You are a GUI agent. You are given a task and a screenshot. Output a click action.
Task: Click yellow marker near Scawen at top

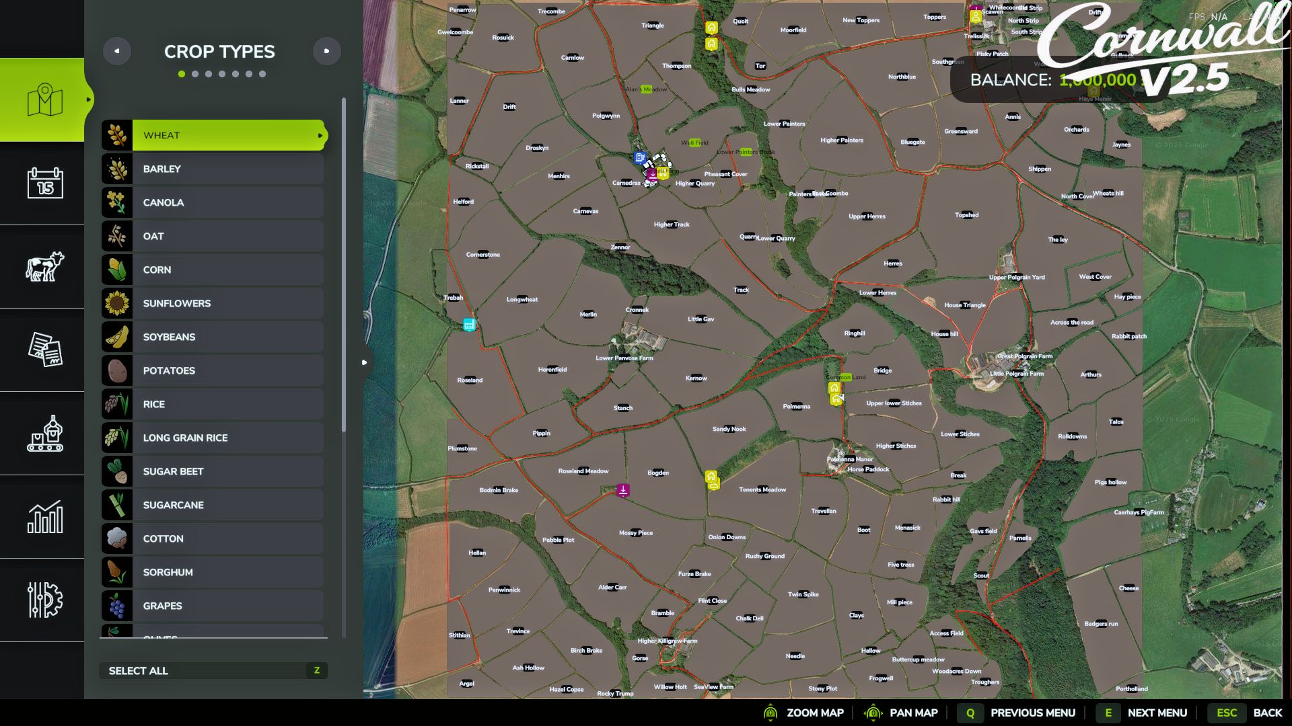point(975,16)
